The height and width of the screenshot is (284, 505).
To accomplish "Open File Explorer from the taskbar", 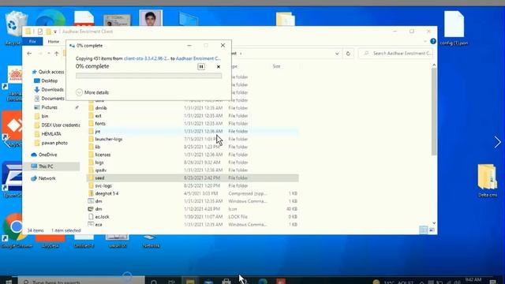I will pos(190,281).
